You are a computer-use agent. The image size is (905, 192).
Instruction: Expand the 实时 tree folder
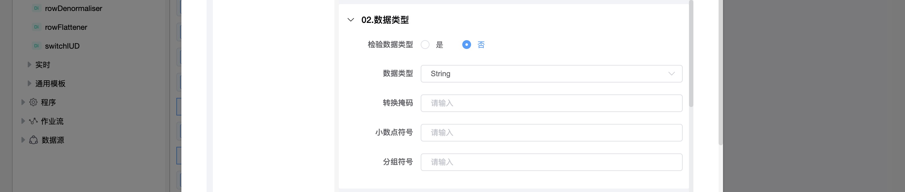(x=30, y=65)
